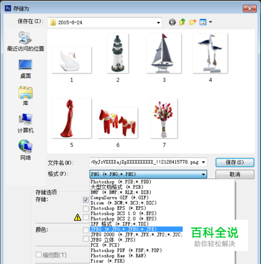Screen dimensions: 261x264
Task: Collapse the PNG format dropdown
Action: coord(203,174)
